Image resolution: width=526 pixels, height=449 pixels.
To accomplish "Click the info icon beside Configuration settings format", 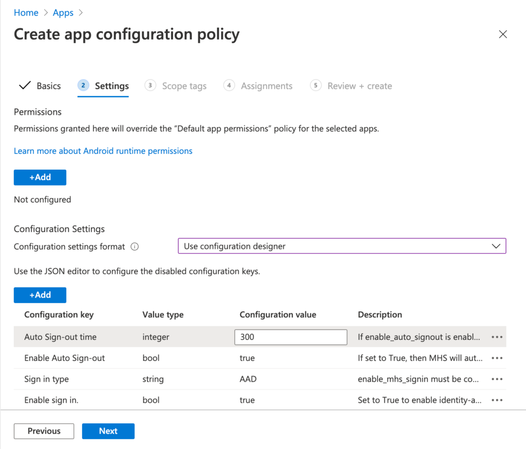I will (x=134, y=246).
